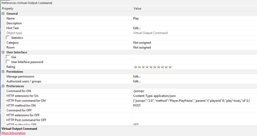Select the Room value 'Not assigned'

pos(142,48)
